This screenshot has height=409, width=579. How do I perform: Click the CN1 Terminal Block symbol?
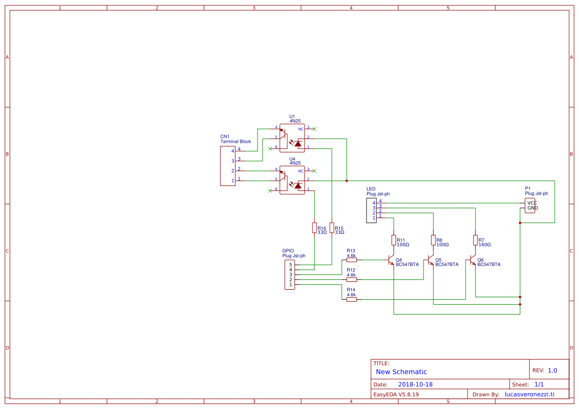228,166
